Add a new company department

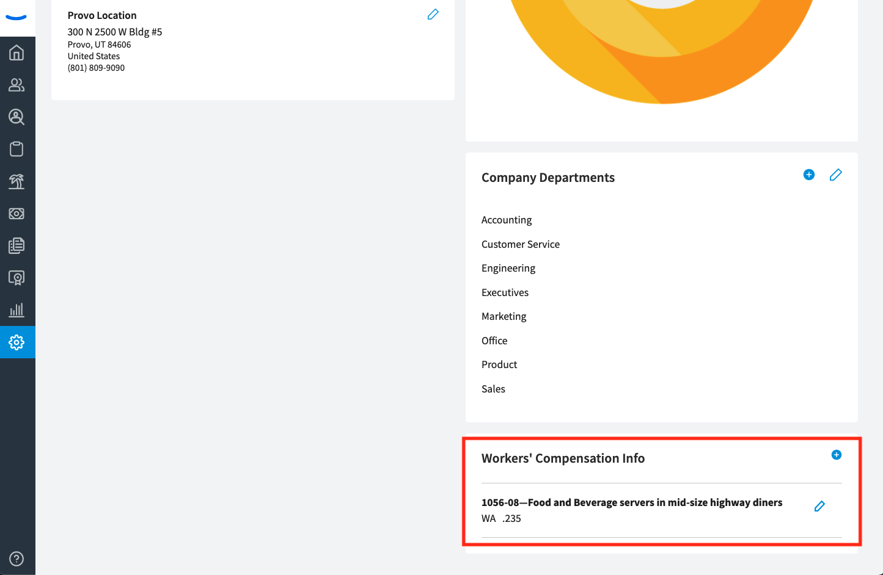808,175
